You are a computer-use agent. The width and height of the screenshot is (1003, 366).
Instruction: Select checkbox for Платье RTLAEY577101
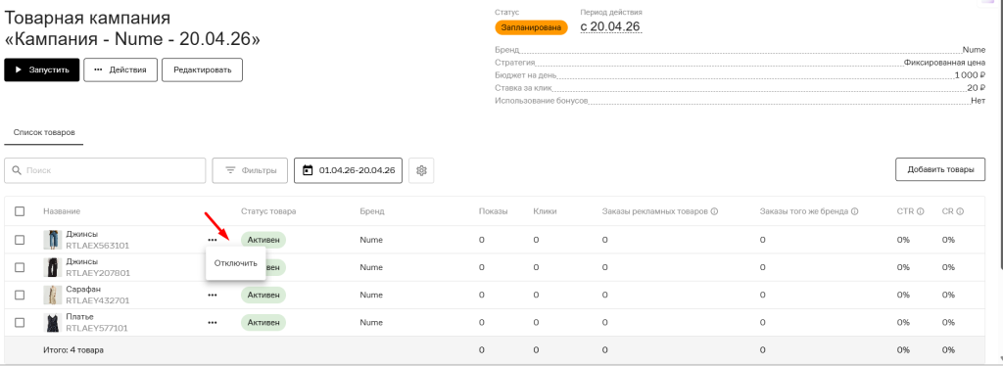point(20,323)
